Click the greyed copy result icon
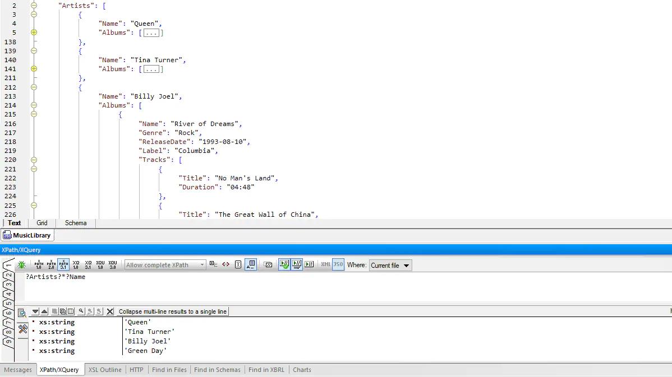The height and width of the screenshot is (377, 672). [54, 311]
